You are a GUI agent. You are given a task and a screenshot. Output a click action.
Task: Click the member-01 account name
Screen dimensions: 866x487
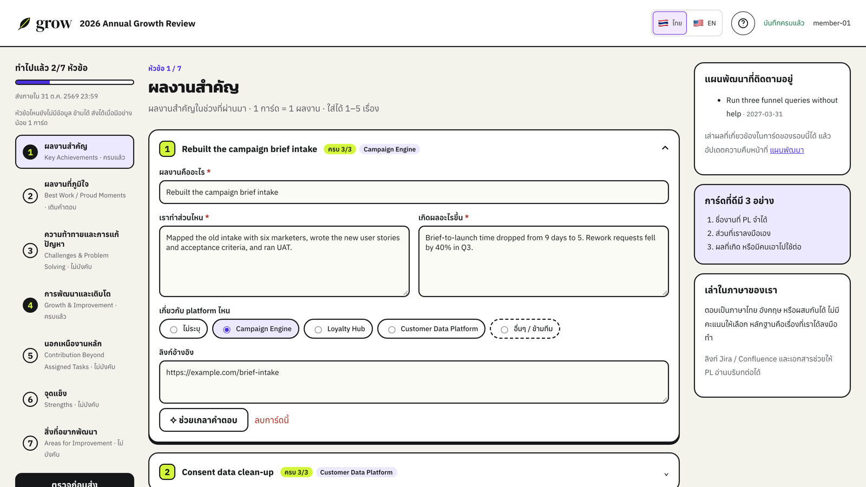click(x=832, y=23)
